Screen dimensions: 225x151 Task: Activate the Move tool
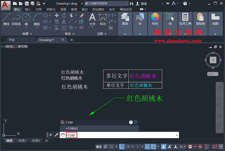click(x=57, y=16)
